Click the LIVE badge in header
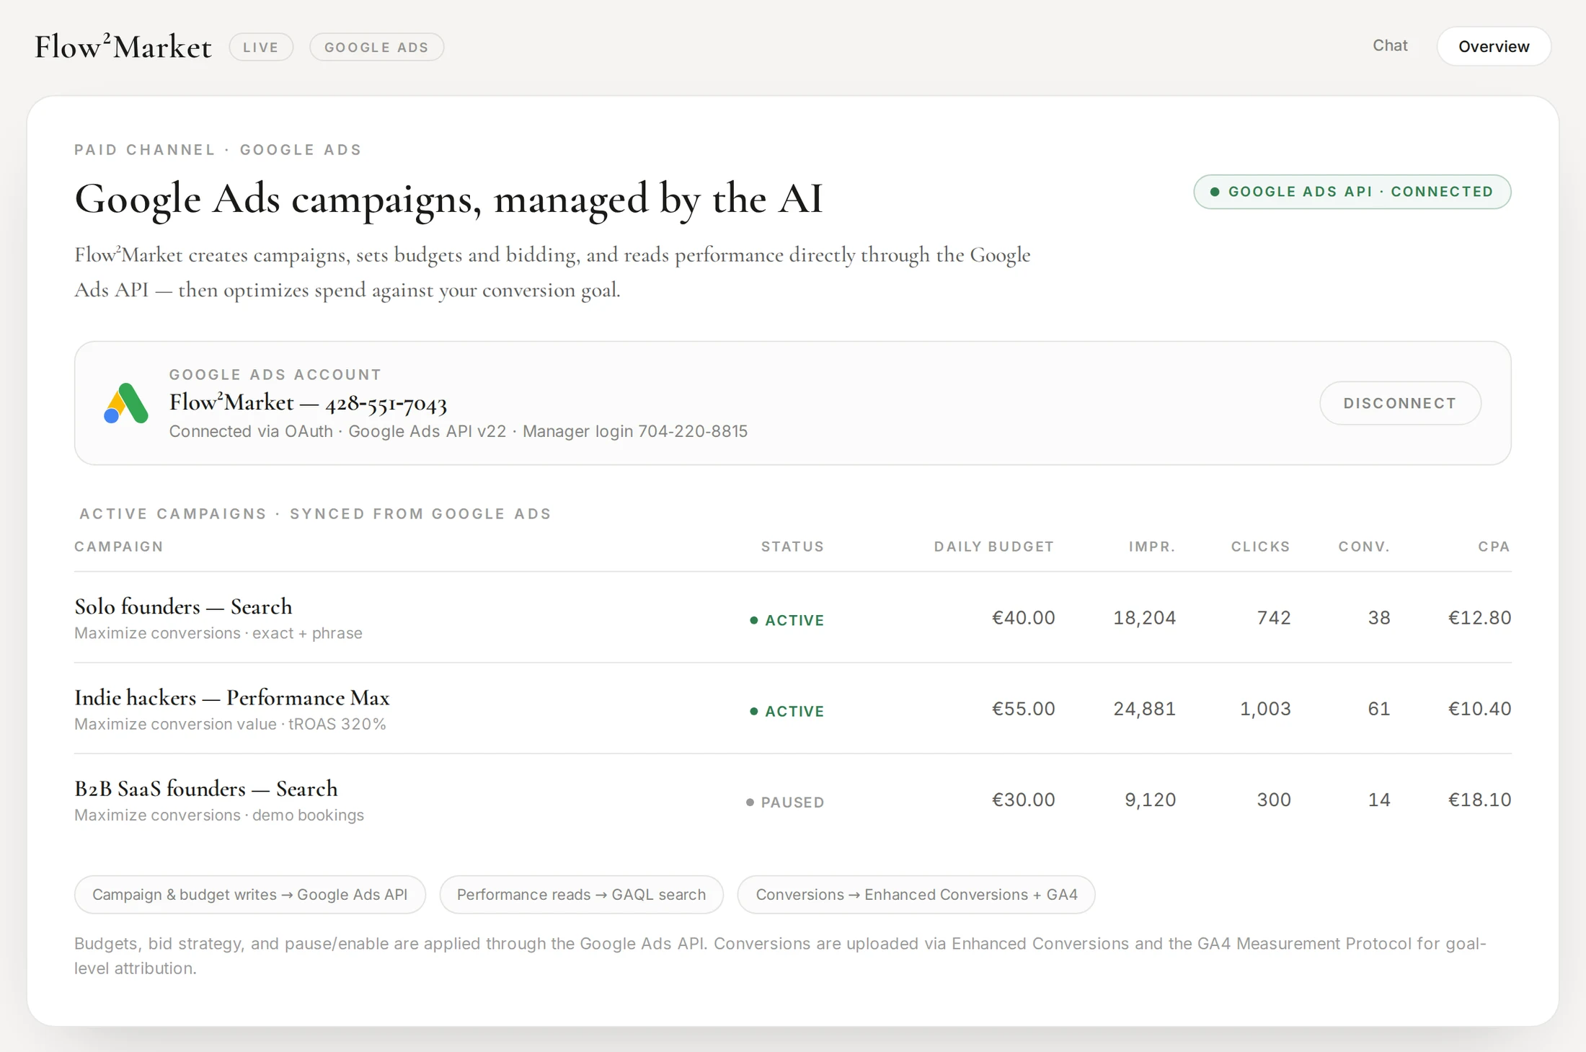Image resolution: width=1586 pixels, height=1052 pixels. pos(261,47)
